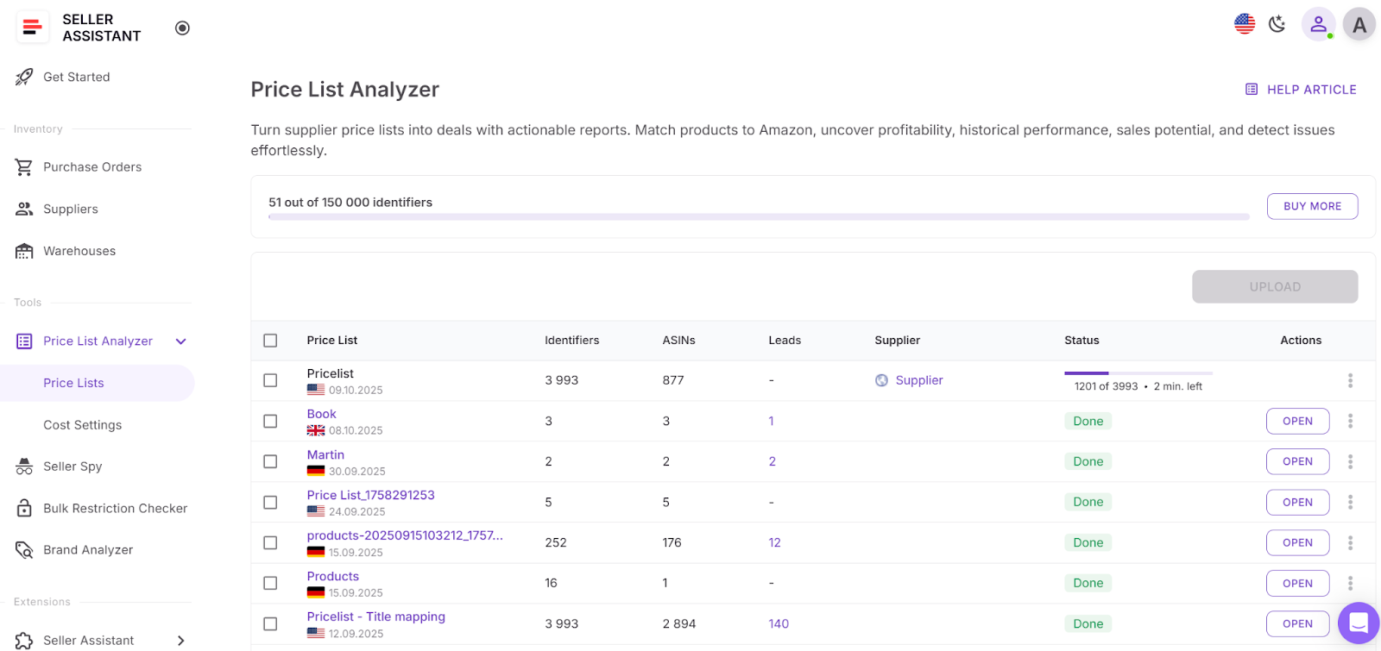Viewport: 1381px width, 651px height.
Task: Check the select-all checkbox in table header
Action: pos(270,341)
